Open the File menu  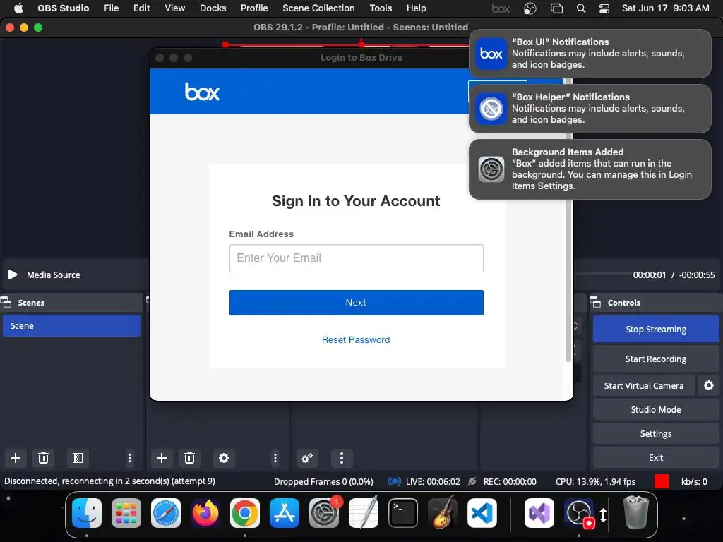click(111, 8)
